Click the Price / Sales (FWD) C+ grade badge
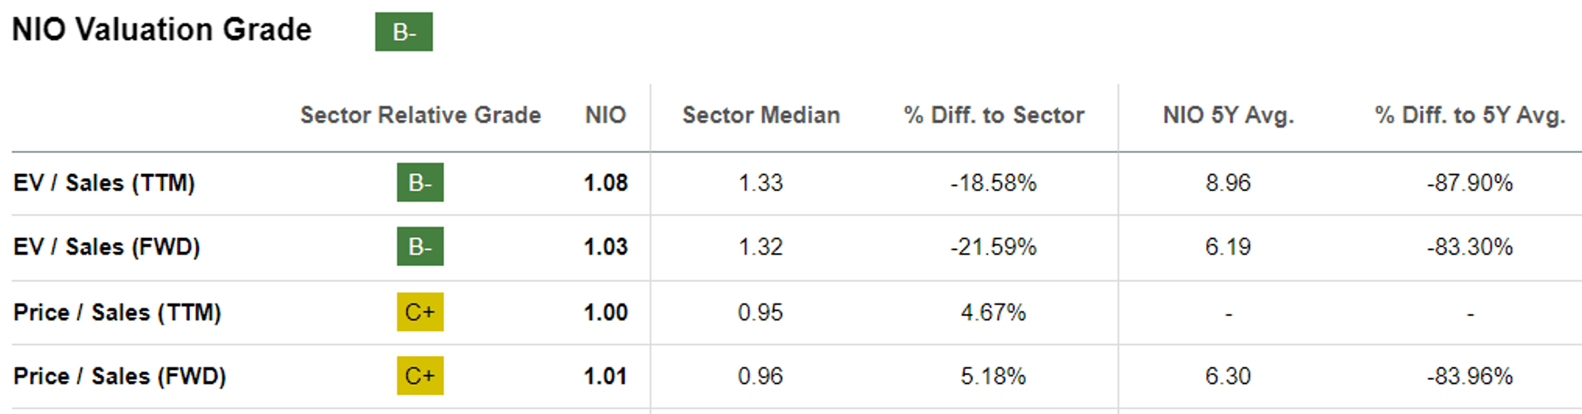Viewport: 1582px width, 414px height. tap(420, 376)
